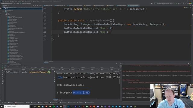Viewport: 193px width, 108px height.
Task: Click the Expand All icon in Project panel
Action: click(36, 5)
